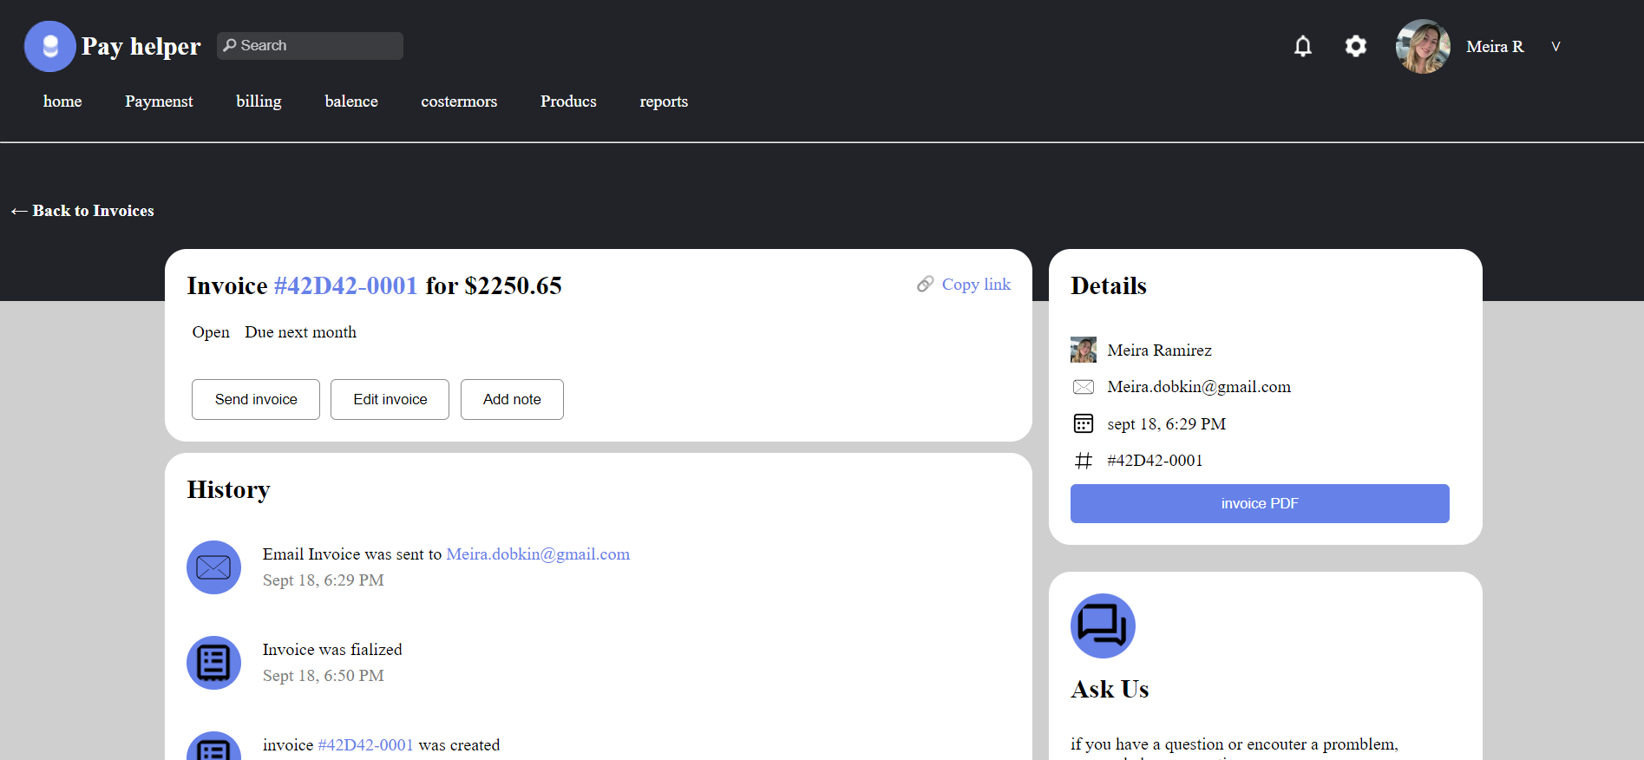Click the email sent envelope icon in History
This screenshot has width=1644, height=760.
(x=213, y=567)
